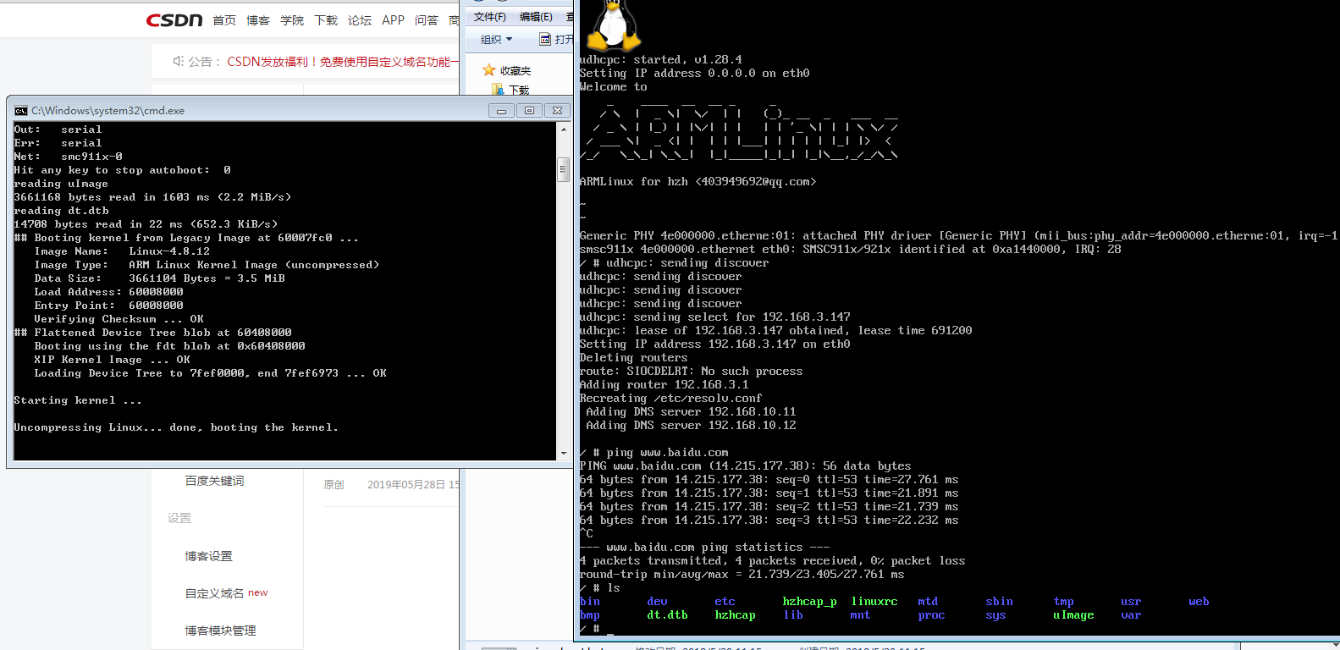1340x650 pixels.
Task: Open the APP link in CSDN navigation
Action: click(393, 20)
